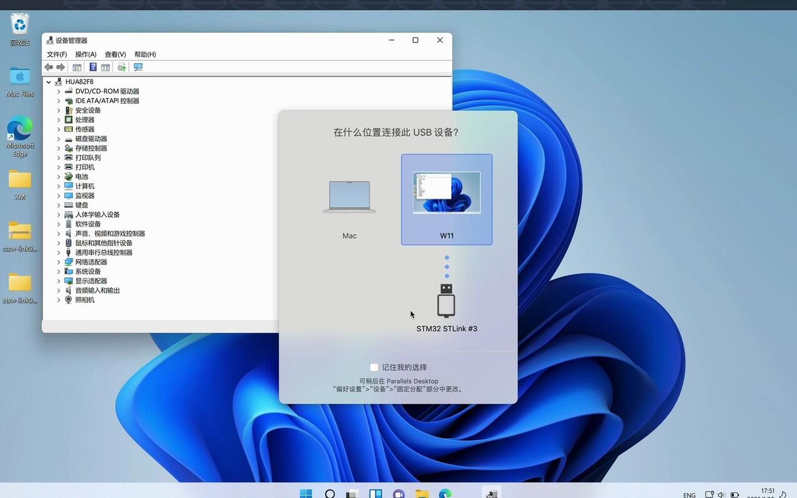
Task: Open Microsoft Edge from the taskbar
Action: (445, 494)
